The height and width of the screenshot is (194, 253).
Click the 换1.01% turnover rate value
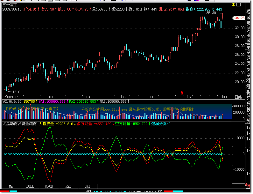[135, 9]
